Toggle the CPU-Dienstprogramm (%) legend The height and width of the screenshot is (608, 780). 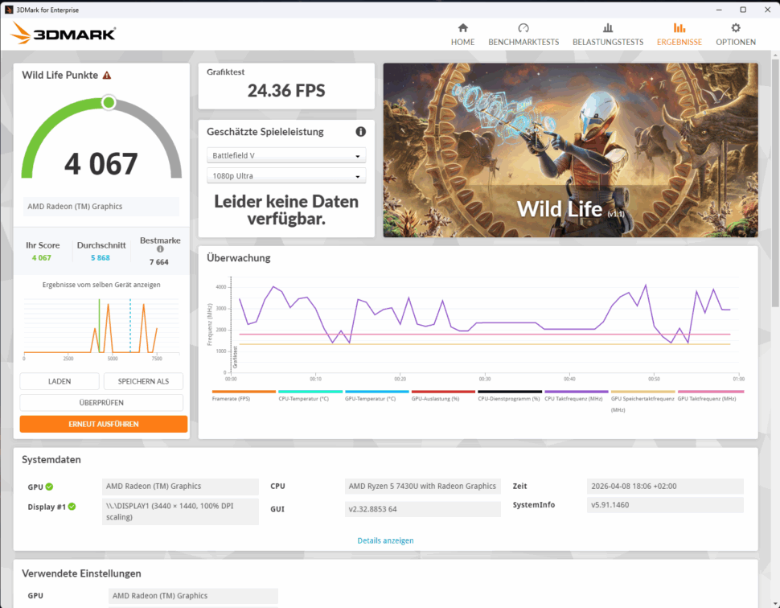(x=509, y=396)
